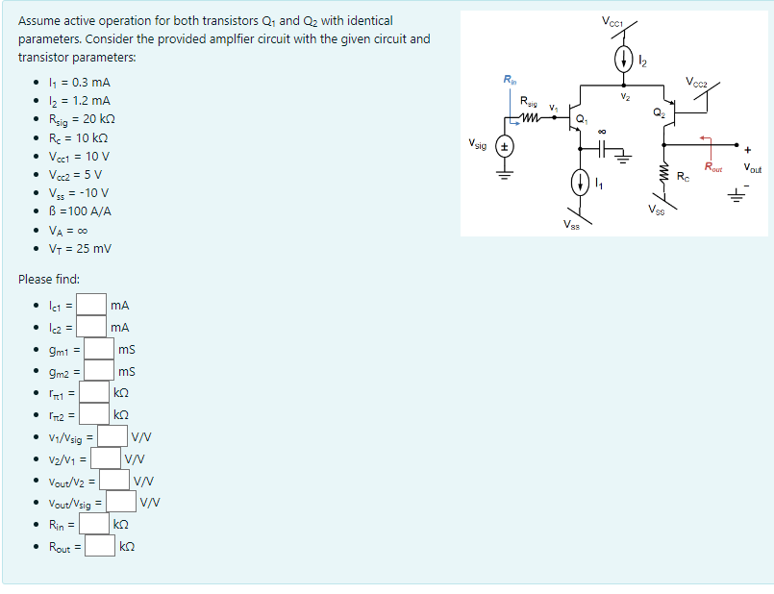Click the V1/Vsig answer box
The height and width of the screenshot is (594, 774).
[x=112, y=437]
